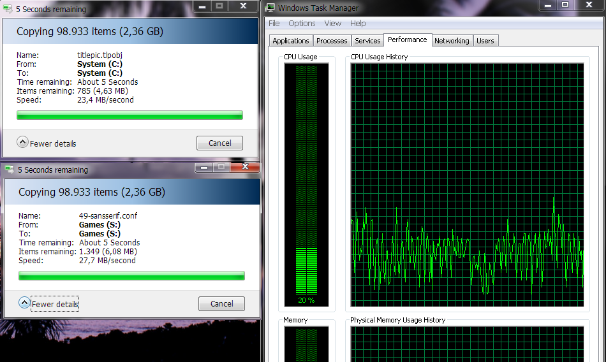Click the file name titlepic.tlpobj
Viewport: 606px width, 362px height.
pyautogui.click(x=100, y=55)
